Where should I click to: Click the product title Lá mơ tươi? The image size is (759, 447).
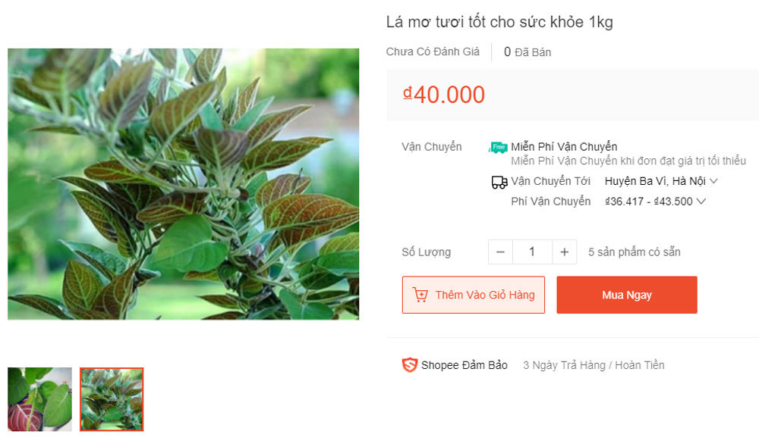499,22
